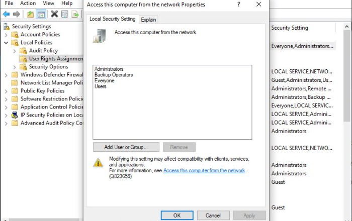Click Add User or Group button
The image size is (352, 221).
(x=126, y=147)
